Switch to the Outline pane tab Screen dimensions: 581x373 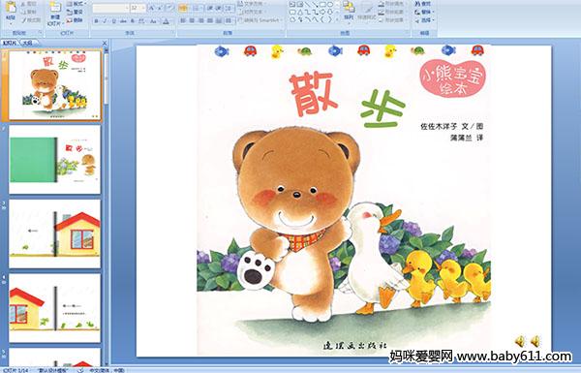(27, 43)
